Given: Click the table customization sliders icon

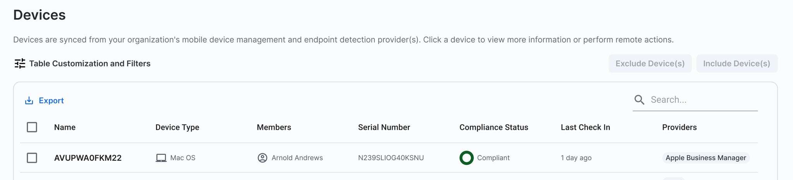Looking at the screenshot, I should pos(20,63).
